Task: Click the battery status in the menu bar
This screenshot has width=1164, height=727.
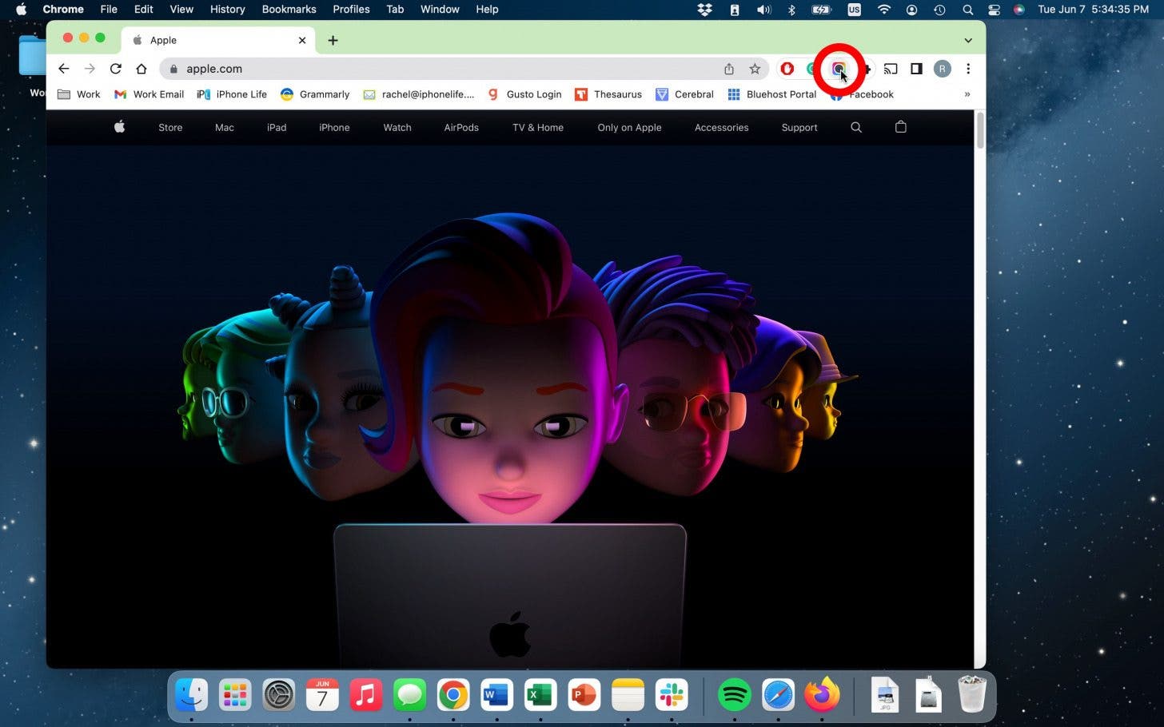Action: tap(820, 10)
